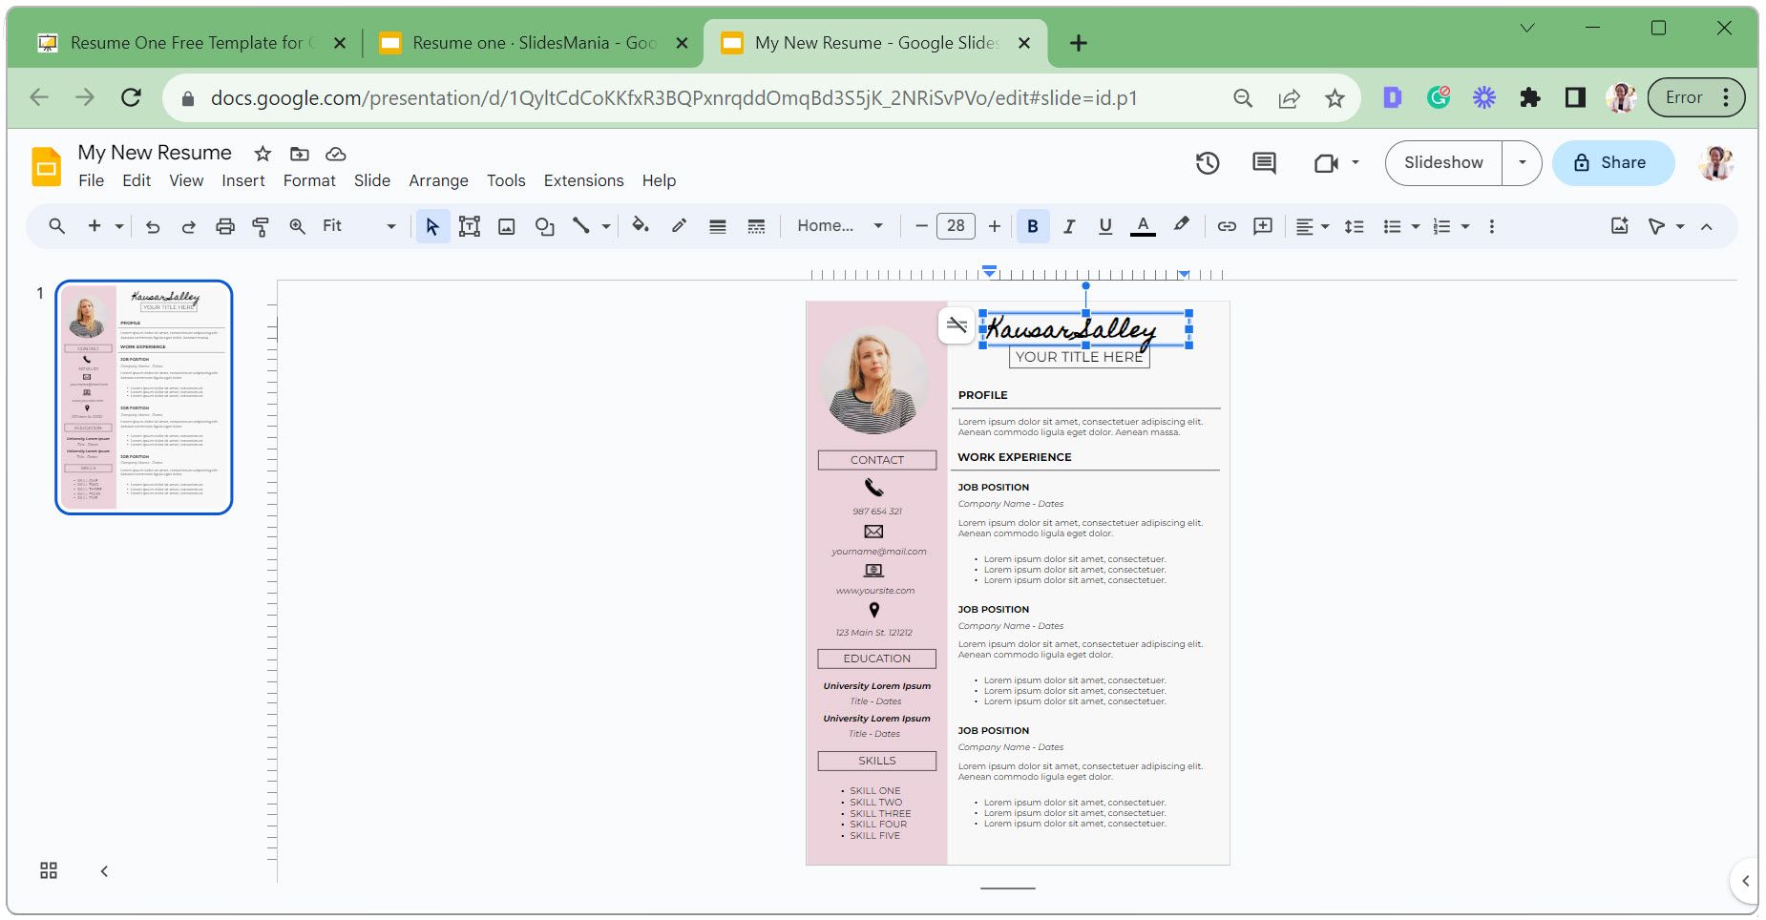This screenshot has width=1766, height=920.
Task: Click the Search the menus magnifier icon
Action: coord(57,226)
